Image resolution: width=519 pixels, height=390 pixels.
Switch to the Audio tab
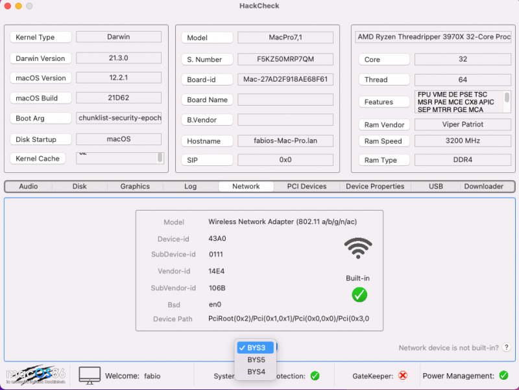(29, 187)
